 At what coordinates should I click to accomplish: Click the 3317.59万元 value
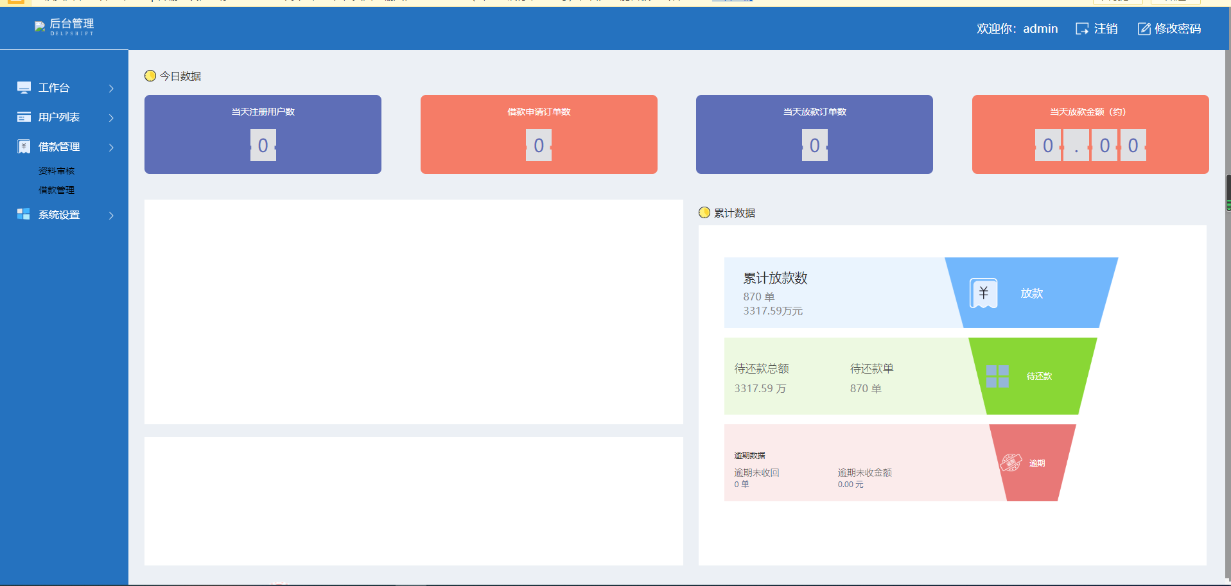[773, 311]
